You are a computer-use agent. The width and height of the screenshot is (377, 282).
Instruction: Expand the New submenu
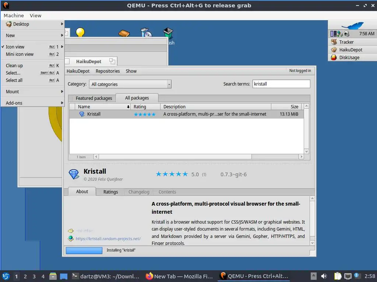coord(32,36)
